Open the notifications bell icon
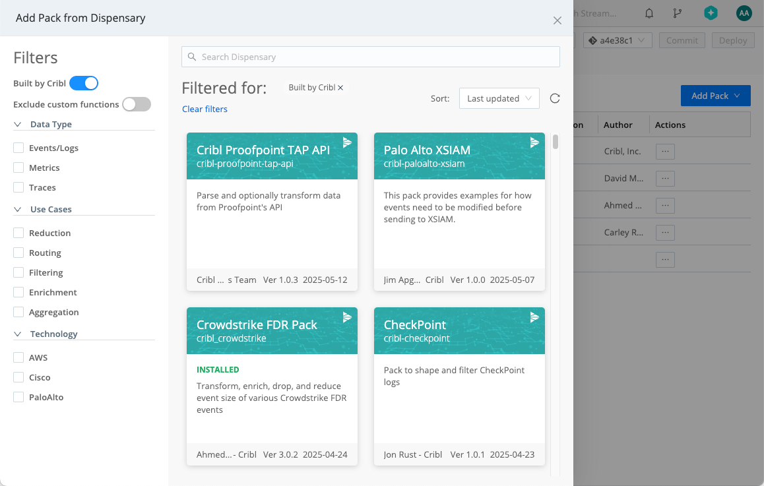This screenshot has height=486, width=764. point(649,13)
